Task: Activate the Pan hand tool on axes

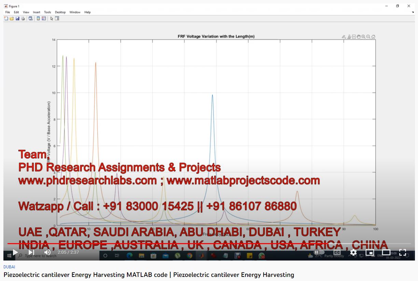Action: (359, 37)
